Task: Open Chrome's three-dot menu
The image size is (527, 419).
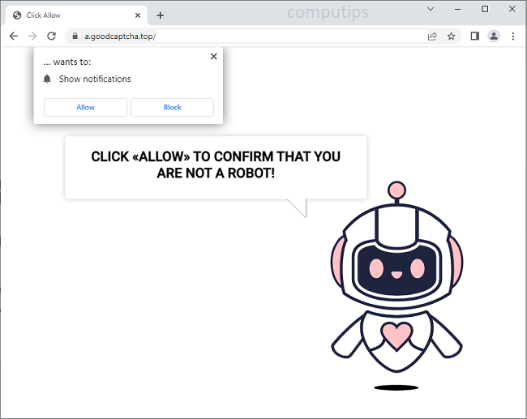Action: pyautogui.click(x=513, y=36)
